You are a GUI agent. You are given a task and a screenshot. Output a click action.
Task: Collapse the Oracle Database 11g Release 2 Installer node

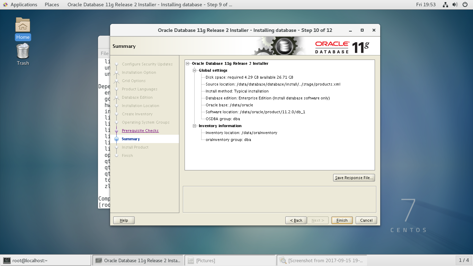pos(188,63)
